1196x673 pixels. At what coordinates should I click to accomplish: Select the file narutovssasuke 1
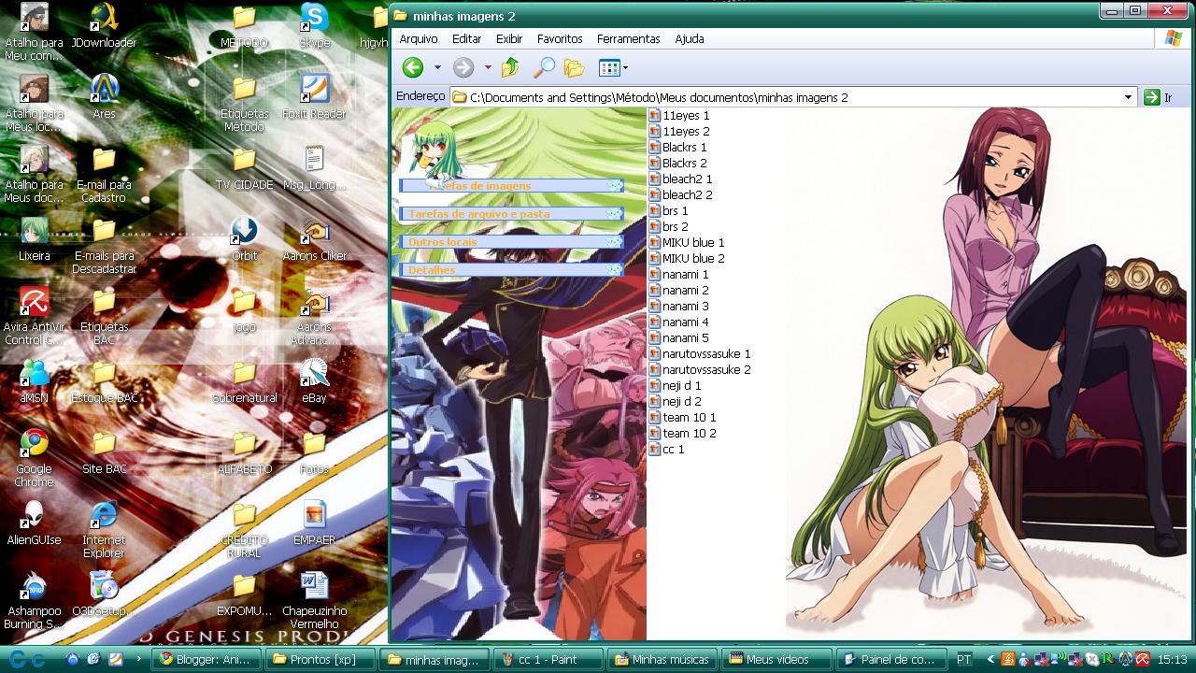(x=700, y=354)
